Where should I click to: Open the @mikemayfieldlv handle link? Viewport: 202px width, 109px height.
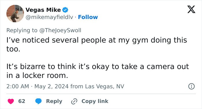49,17
